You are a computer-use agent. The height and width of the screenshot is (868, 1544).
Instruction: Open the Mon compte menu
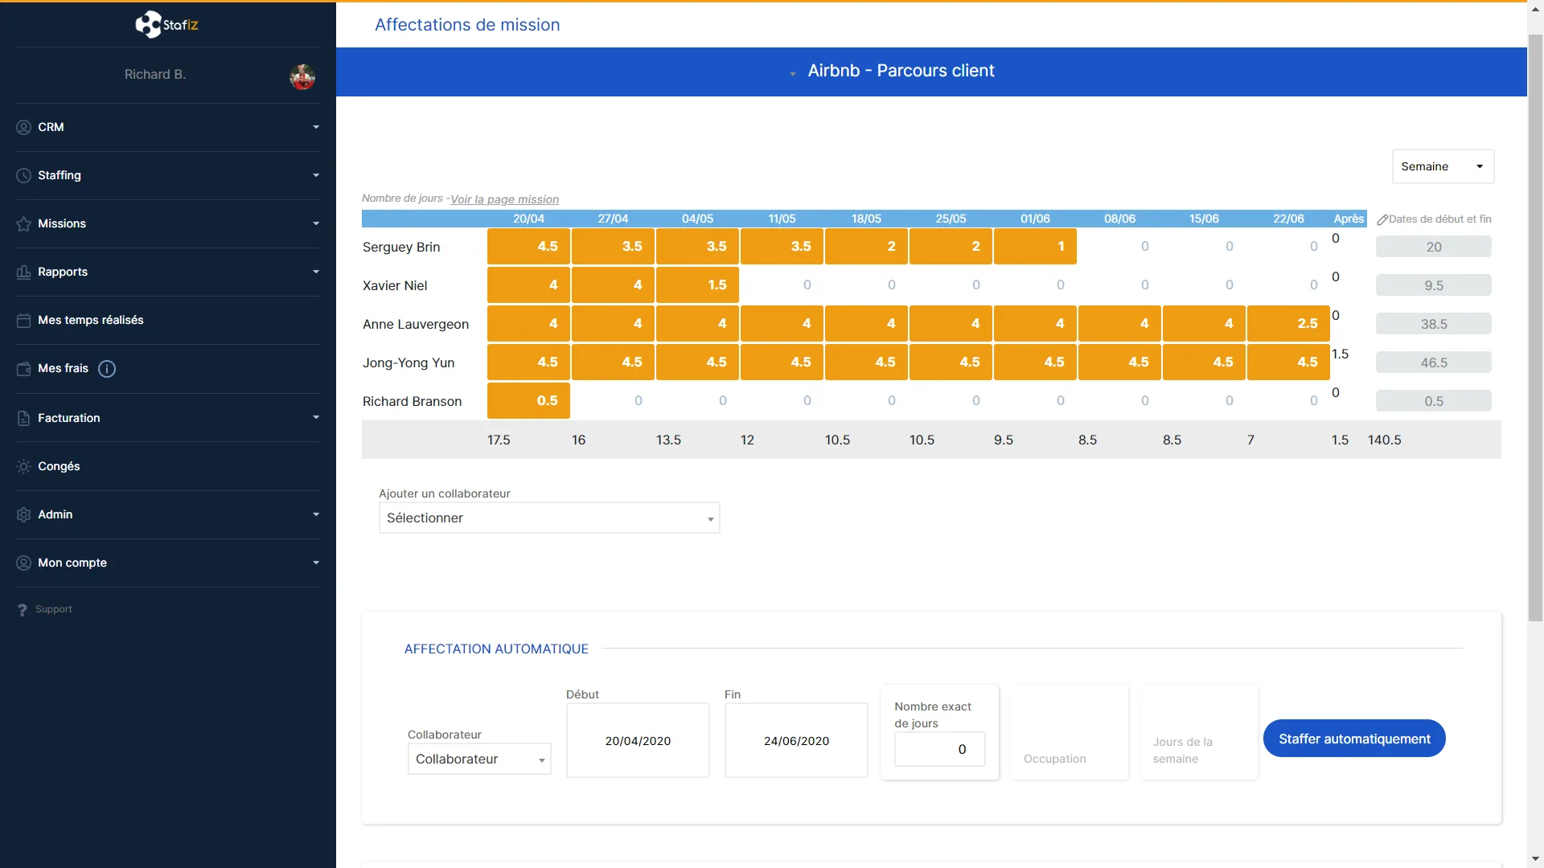167,563
